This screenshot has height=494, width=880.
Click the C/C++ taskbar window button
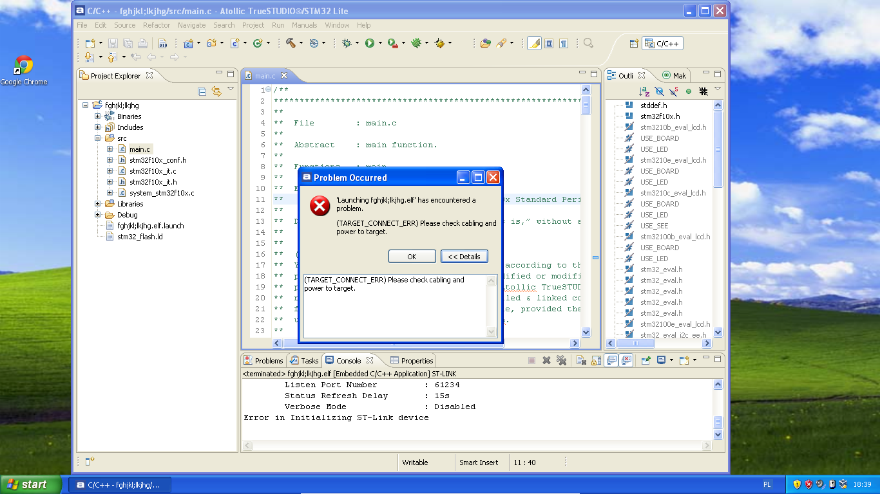[120, 485]
